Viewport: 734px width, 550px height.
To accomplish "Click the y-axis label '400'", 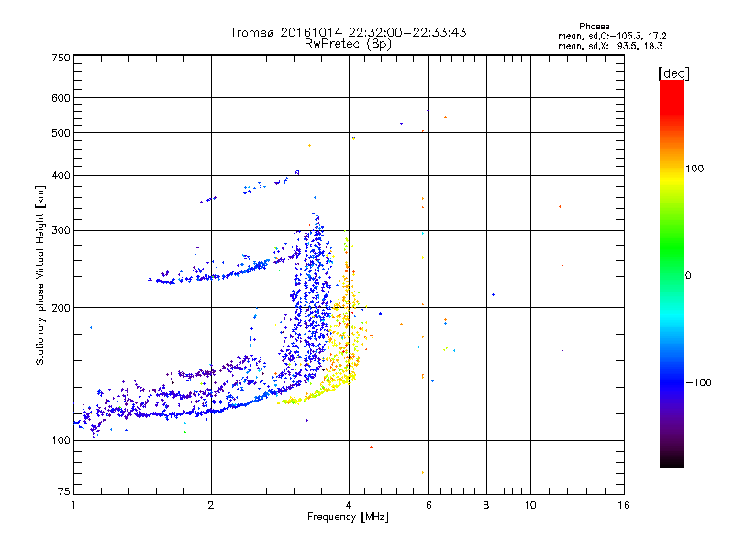I will 61,175.
